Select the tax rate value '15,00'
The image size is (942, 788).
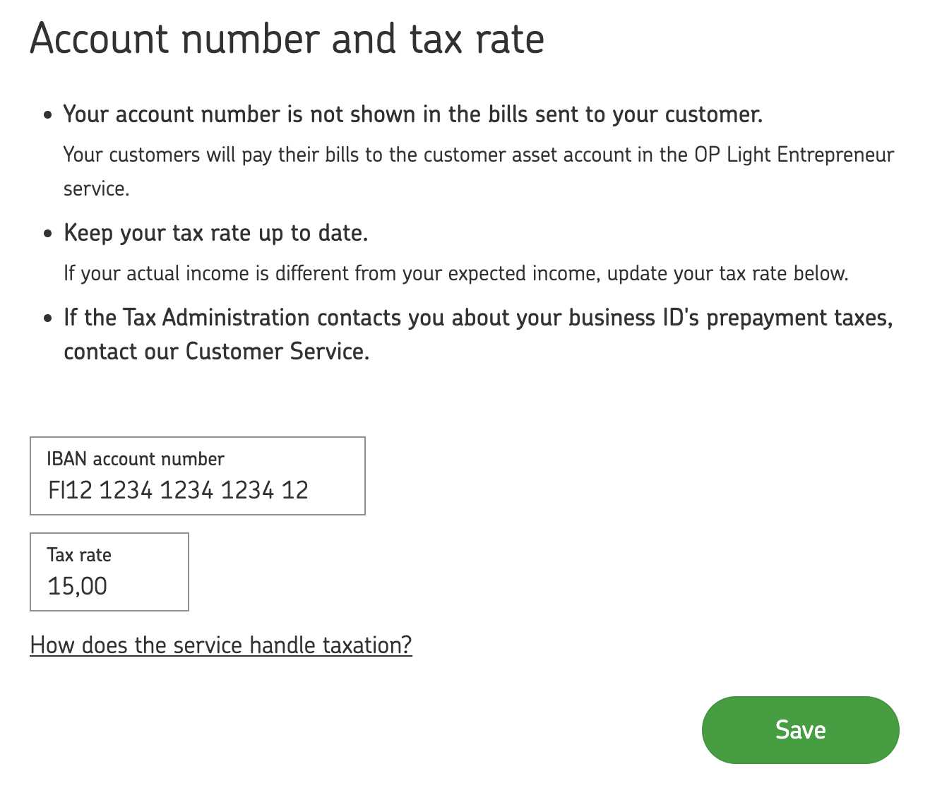(x=78, y=585)
